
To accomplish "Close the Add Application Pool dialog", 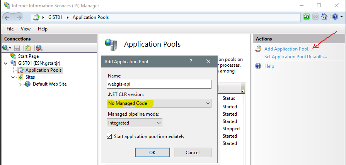I will click(208, 61).
